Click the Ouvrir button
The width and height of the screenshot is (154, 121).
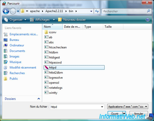[115, 114]
